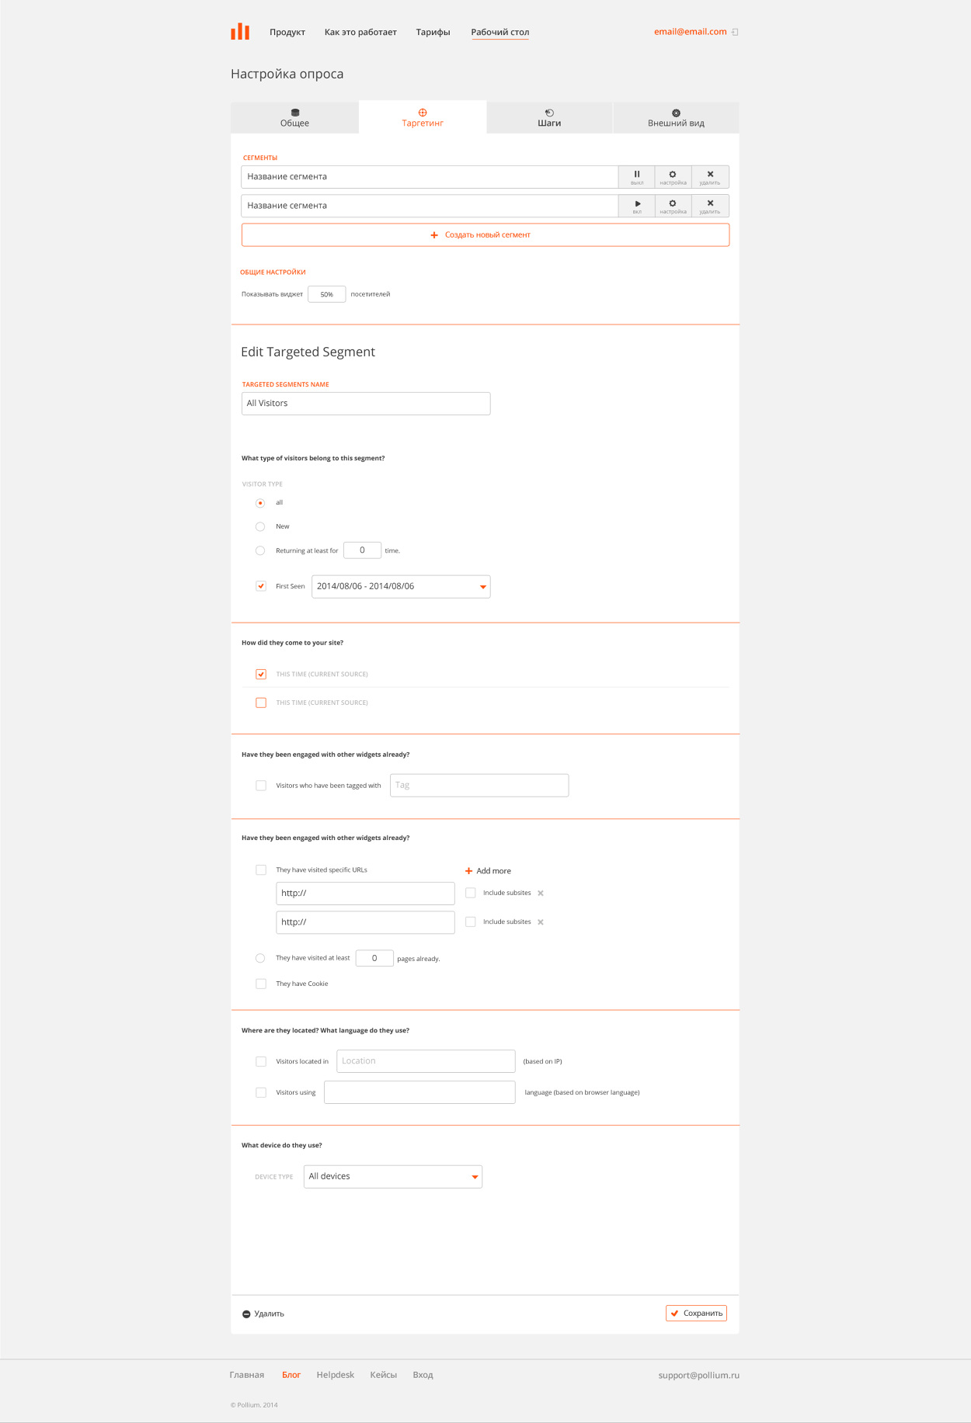Delete the second segment with X icon
The height and width of the screenshot is (1423, 971).
[x=710, y=206]
